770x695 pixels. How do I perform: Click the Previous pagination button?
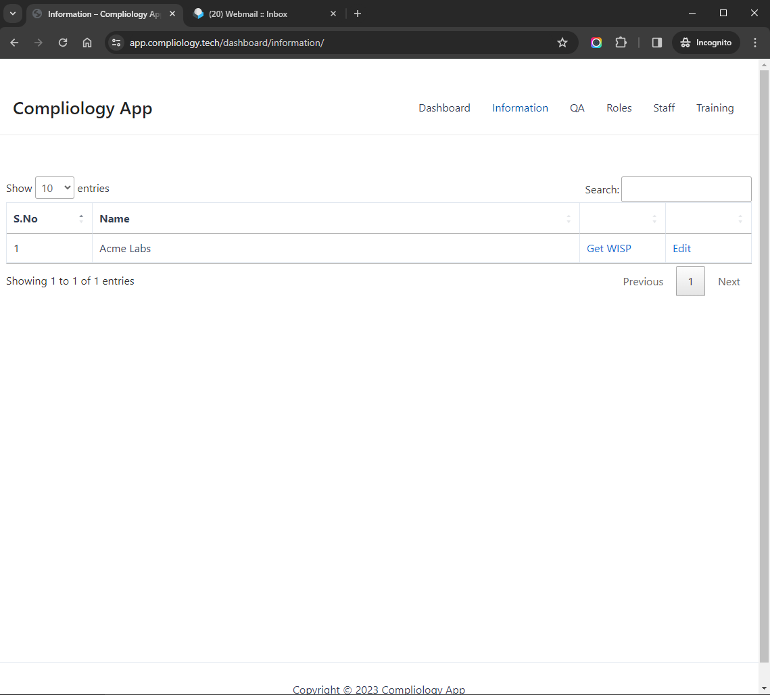pyautogui.click(x=643, y=281)
